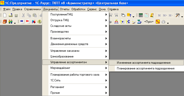Open the Справка menu
Image resolution: width=184 pixels, height=96 pixels.
click(x=113, y=9)
